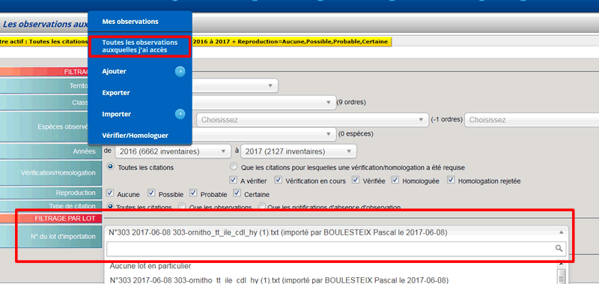
Task: Open the Ajouter submenu
Action: point(115,71)
